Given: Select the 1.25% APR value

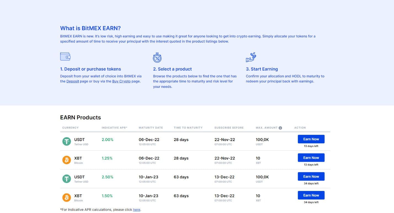Looking at the screenshot, I should [107, 158].
